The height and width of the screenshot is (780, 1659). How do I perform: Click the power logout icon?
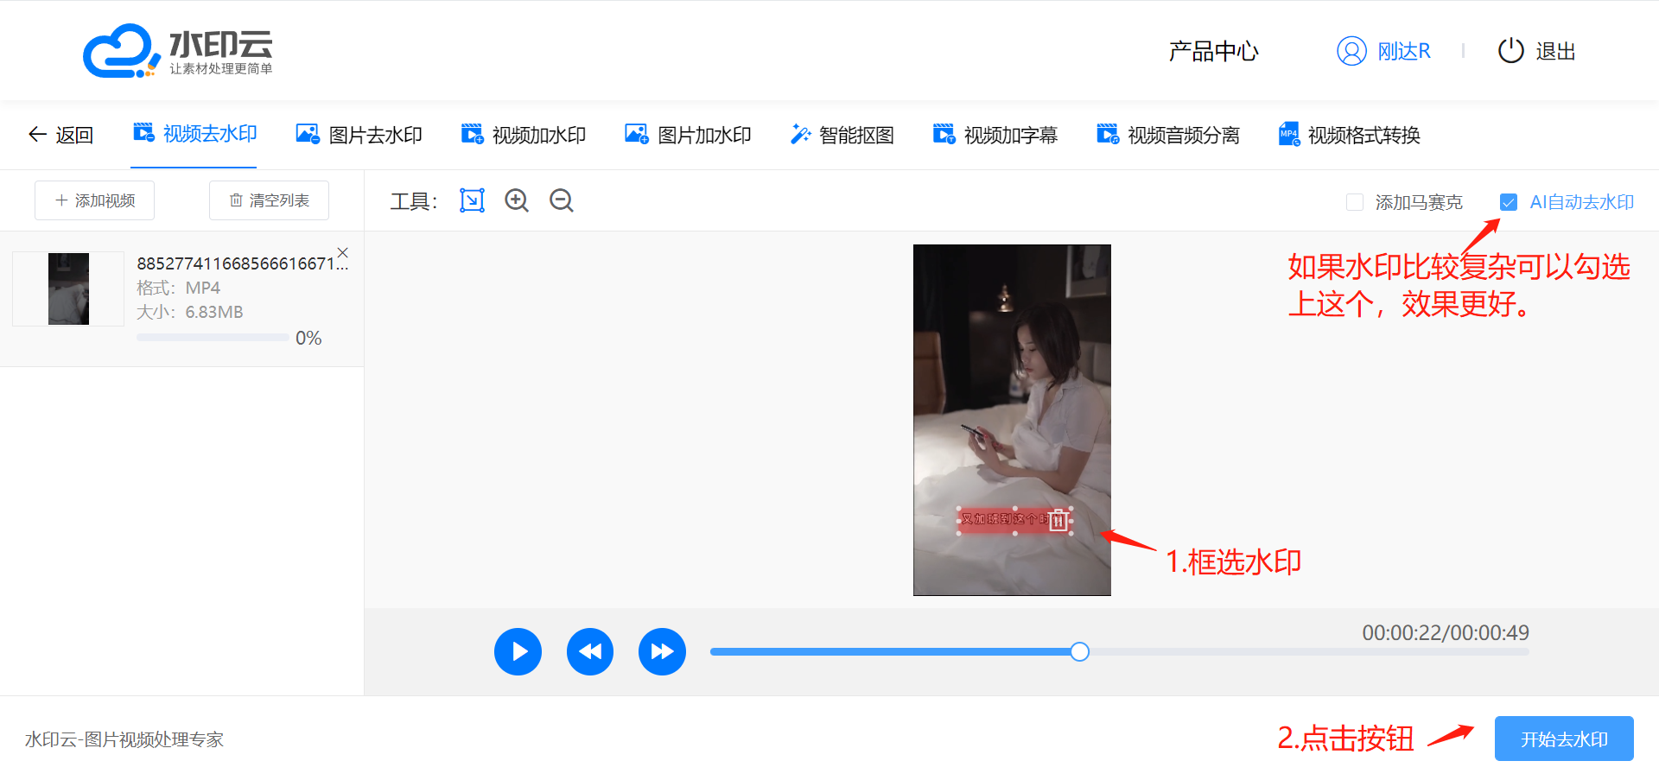click(x=1510, y=50)
